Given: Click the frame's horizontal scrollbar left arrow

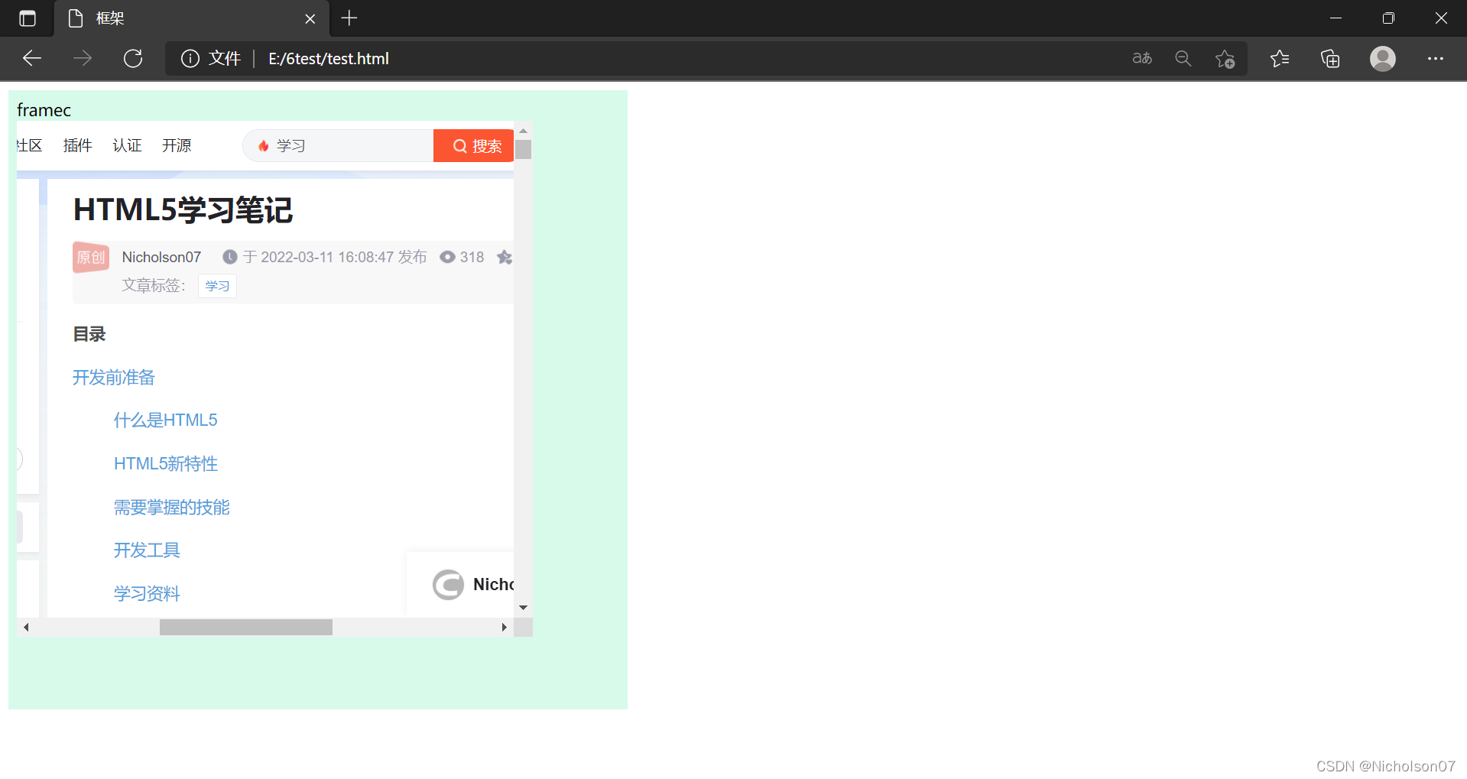Looking at the screenshot, I should pos(26,628).
